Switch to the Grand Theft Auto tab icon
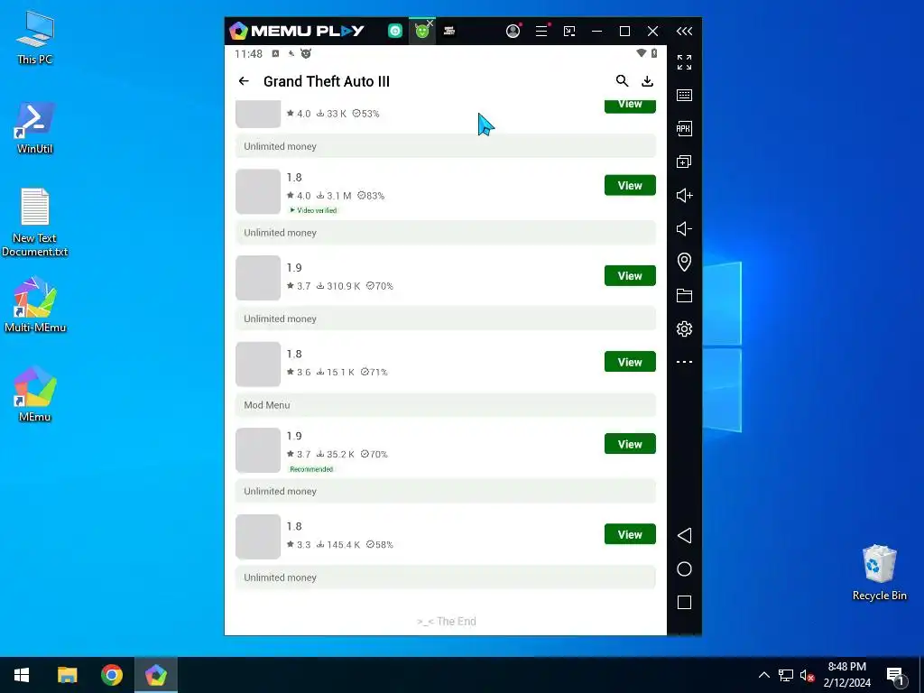Viewport: 924px width, 693px height. pyautogui.click(x=449, y=32)
